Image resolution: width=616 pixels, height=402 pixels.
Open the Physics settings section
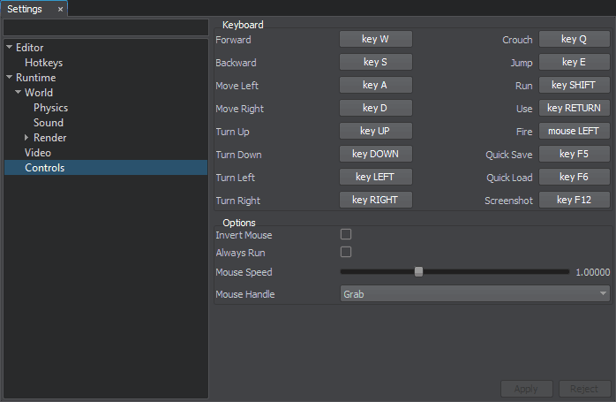tap(50, 108)
